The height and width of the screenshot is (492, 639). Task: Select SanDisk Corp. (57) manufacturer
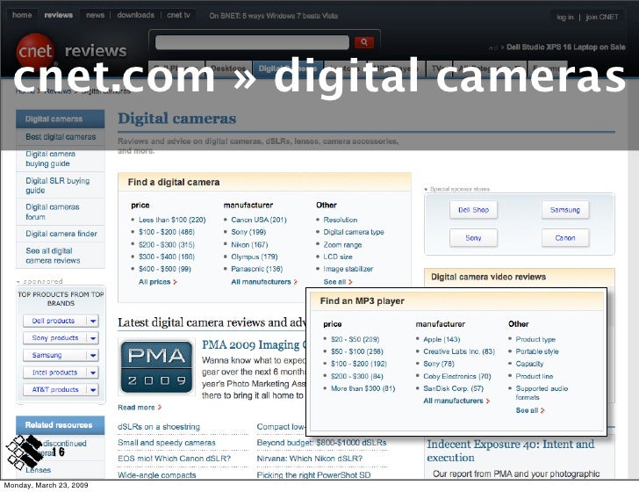pyautogui.click(x=453, y=389)
